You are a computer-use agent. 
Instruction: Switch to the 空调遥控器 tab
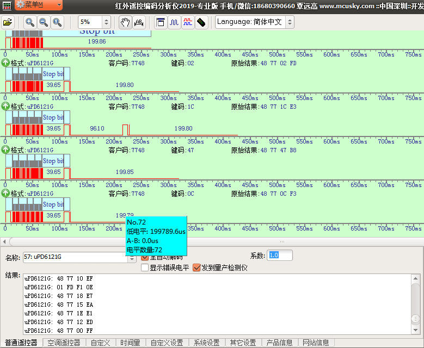tap(64, 343)
